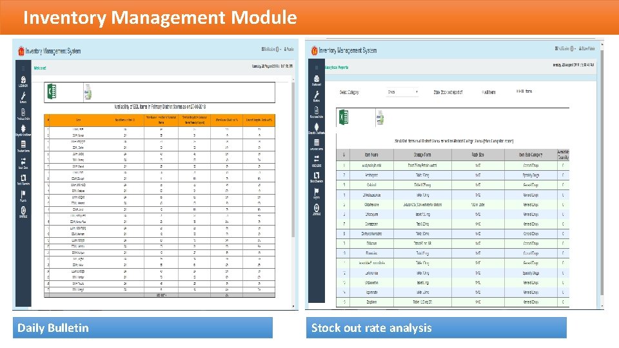The height and width of the screenshot is (348, 619).
Task: Select the All Items radio button
Action: tap(483, 92)
